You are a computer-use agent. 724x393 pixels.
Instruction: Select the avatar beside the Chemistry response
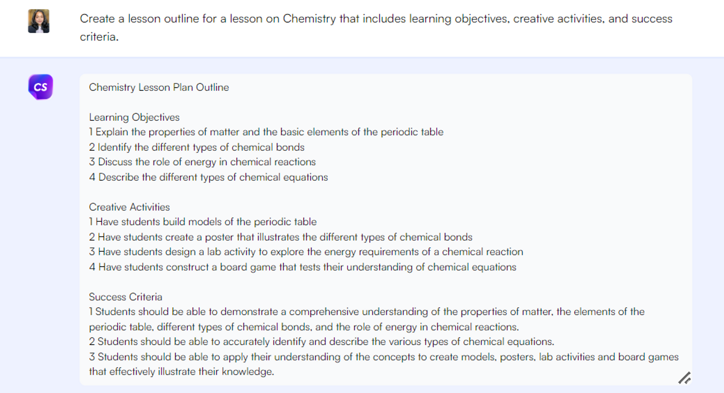click(40, 86)
